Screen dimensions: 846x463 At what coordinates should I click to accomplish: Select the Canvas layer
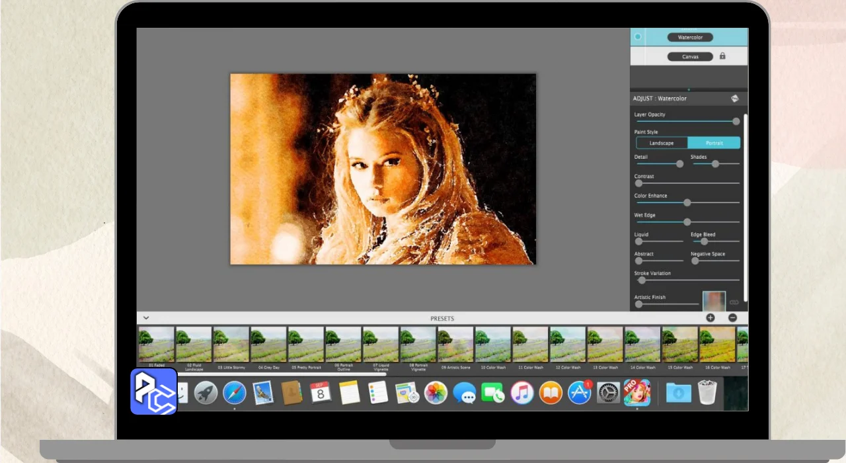690,57
